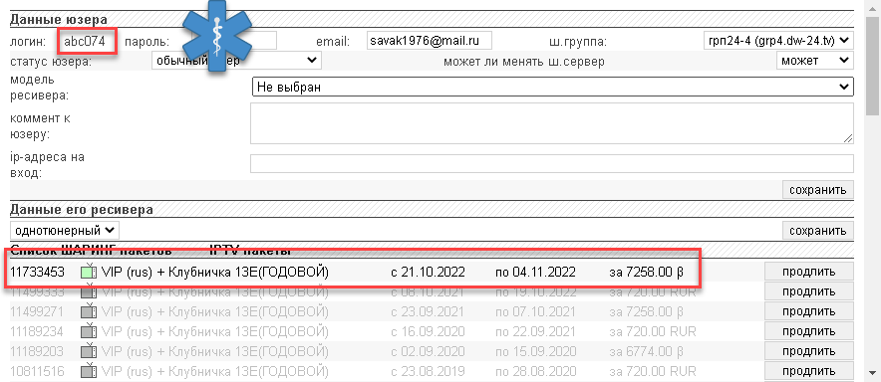This screenshot has width=881, height=382.
Task: Click package ID 10811516
Action: tap(37, 371)
